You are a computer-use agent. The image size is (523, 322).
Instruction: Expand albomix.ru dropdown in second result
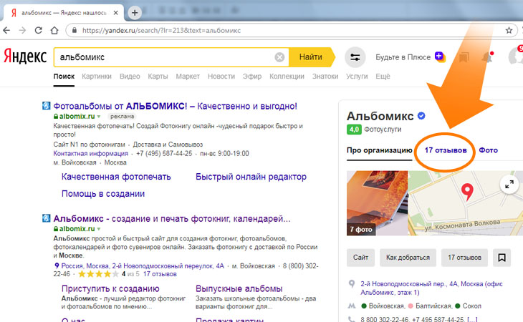99,229
